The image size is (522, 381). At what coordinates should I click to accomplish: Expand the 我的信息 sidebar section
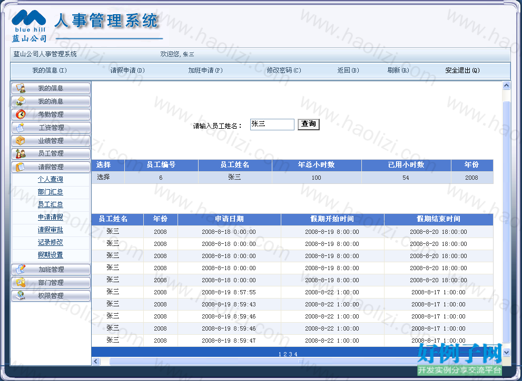(x=51, y=88)
